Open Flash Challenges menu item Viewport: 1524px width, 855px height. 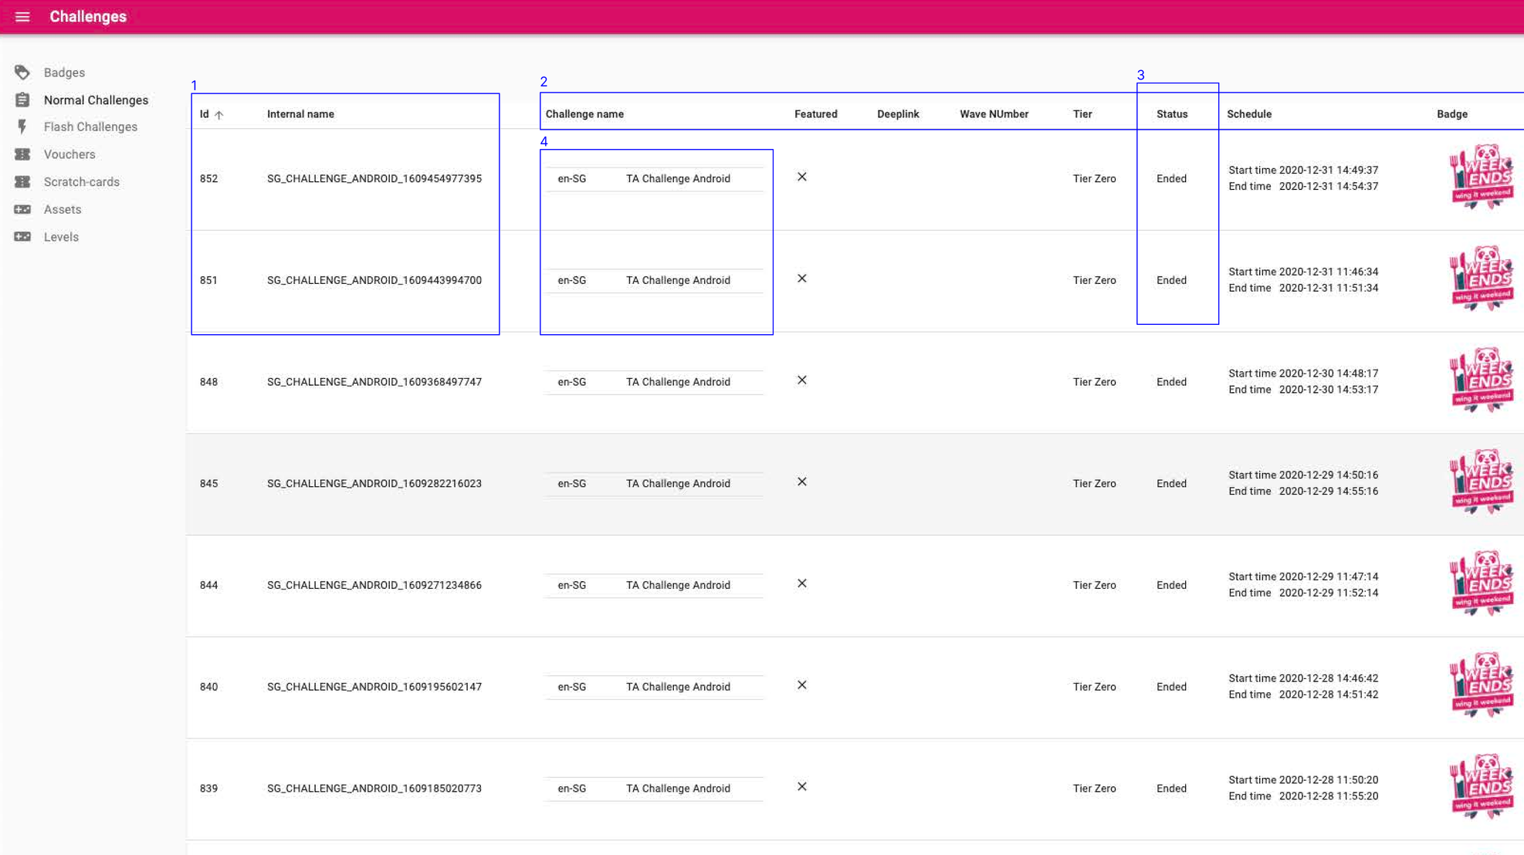tap(90, 127)
